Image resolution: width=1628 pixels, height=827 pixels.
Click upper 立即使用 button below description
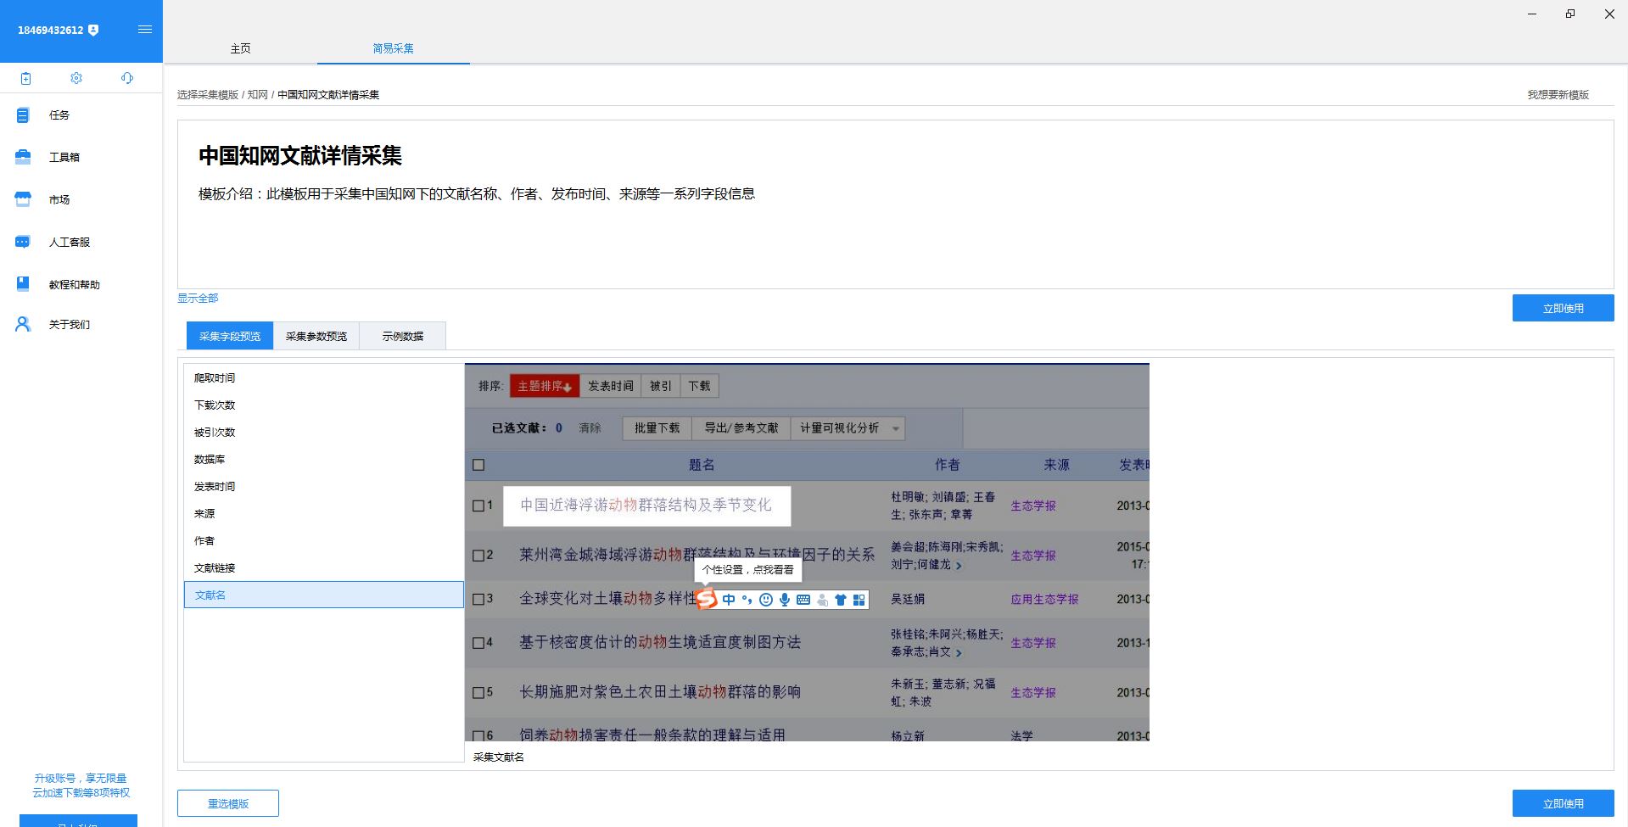click(1563, 308)
